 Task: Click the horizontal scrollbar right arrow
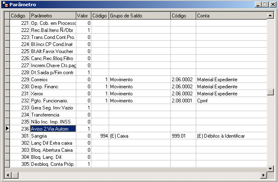[x=263, y=175]
